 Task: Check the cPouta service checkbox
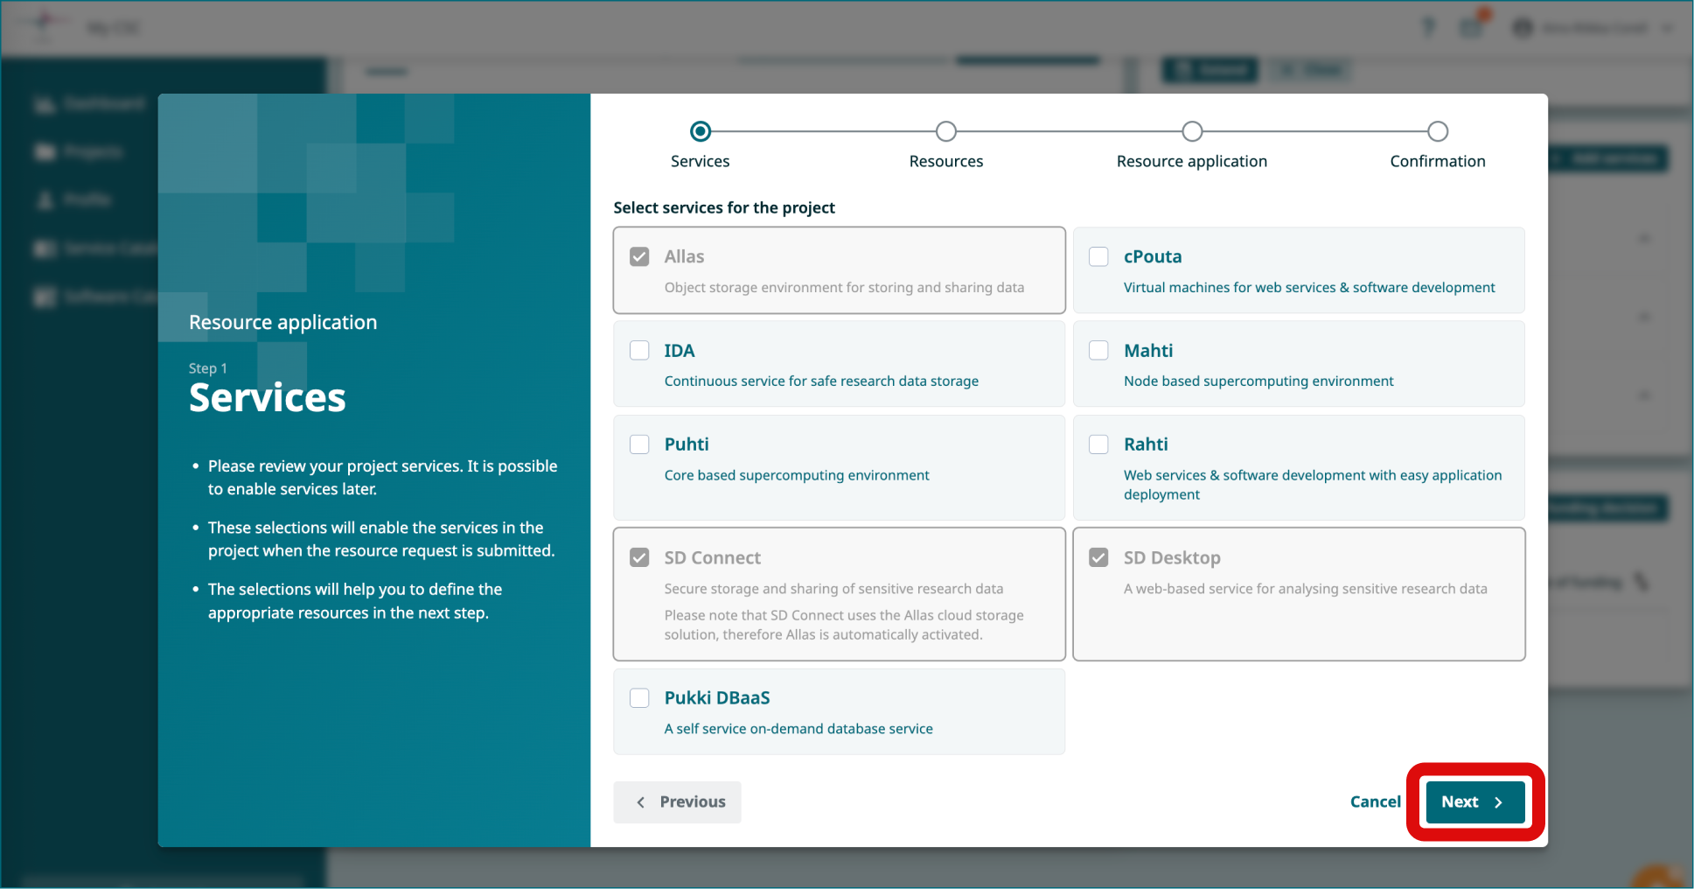click(1098, 256)
